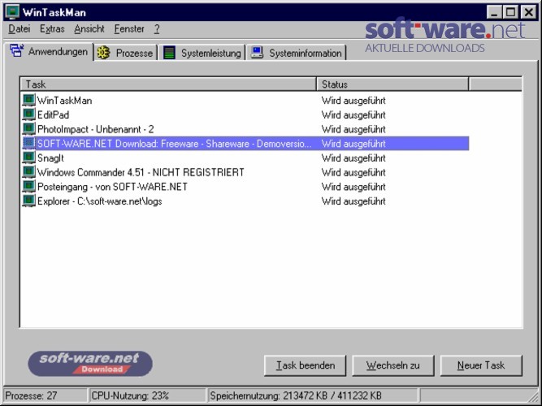542x406 pixels.
Task: Open the Extras menu
Action: pos(52,28)
